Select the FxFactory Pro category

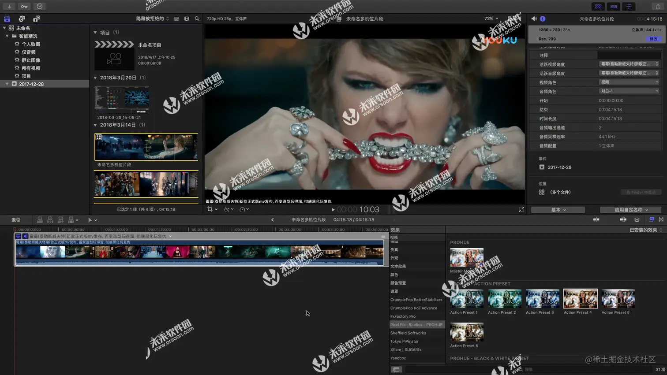(403, 316)
